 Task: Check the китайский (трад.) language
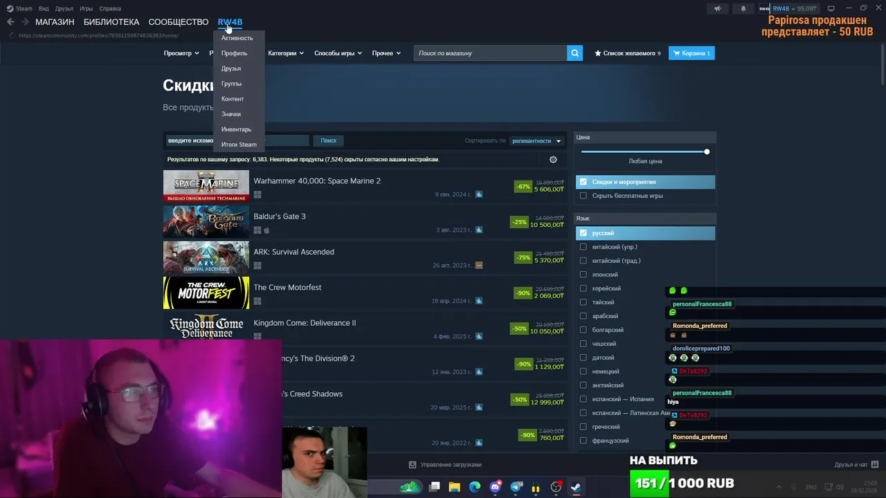584,261
